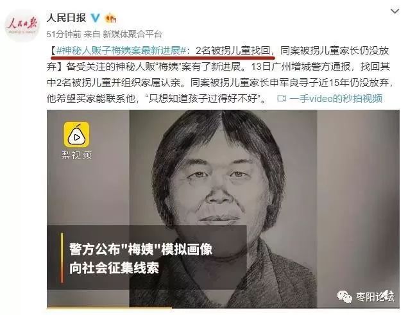Click the video camera icon before 一手video
This screenshot has height=315, width=408.
(x=282, y=99)
